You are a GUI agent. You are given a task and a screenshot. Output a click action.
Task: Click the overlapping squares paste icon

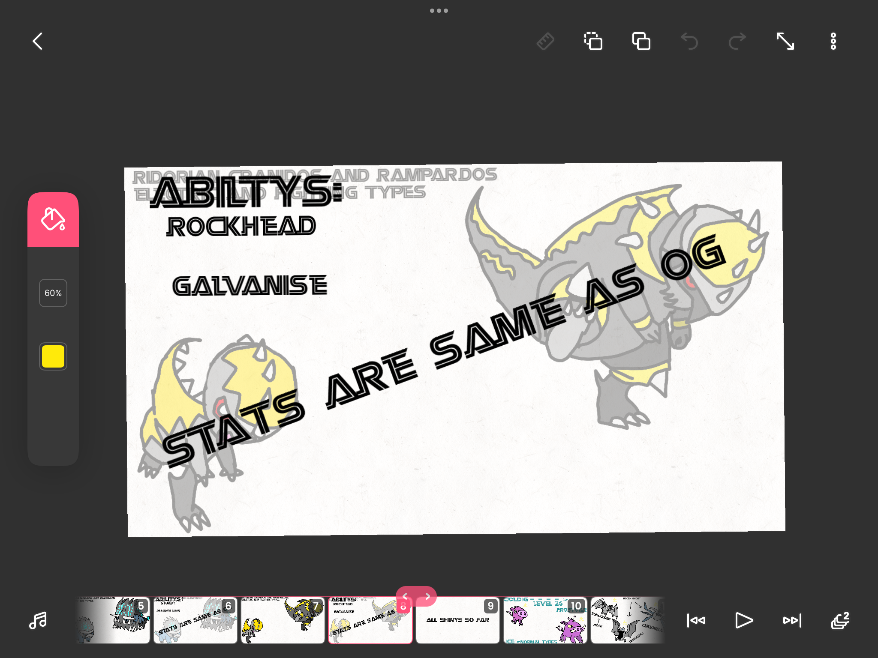click(641, 42)
